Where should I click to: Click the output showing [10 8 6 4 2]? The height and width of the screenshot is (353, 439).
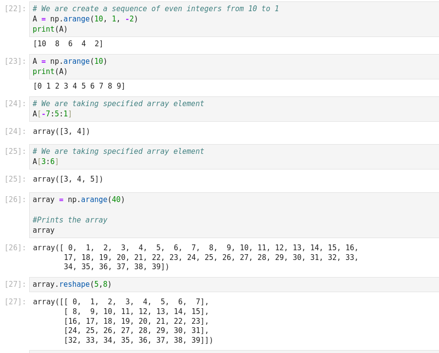tap(68, 44)
